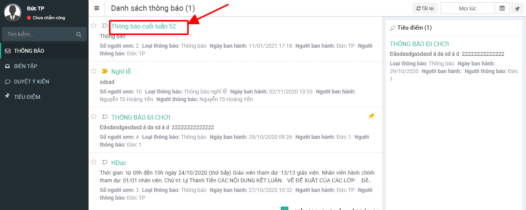This screenshot has width=526, height=210.
Task: Click the yellow pin on THÔNG BÁO ĐI CHƠI
Action: pos(371,116)
